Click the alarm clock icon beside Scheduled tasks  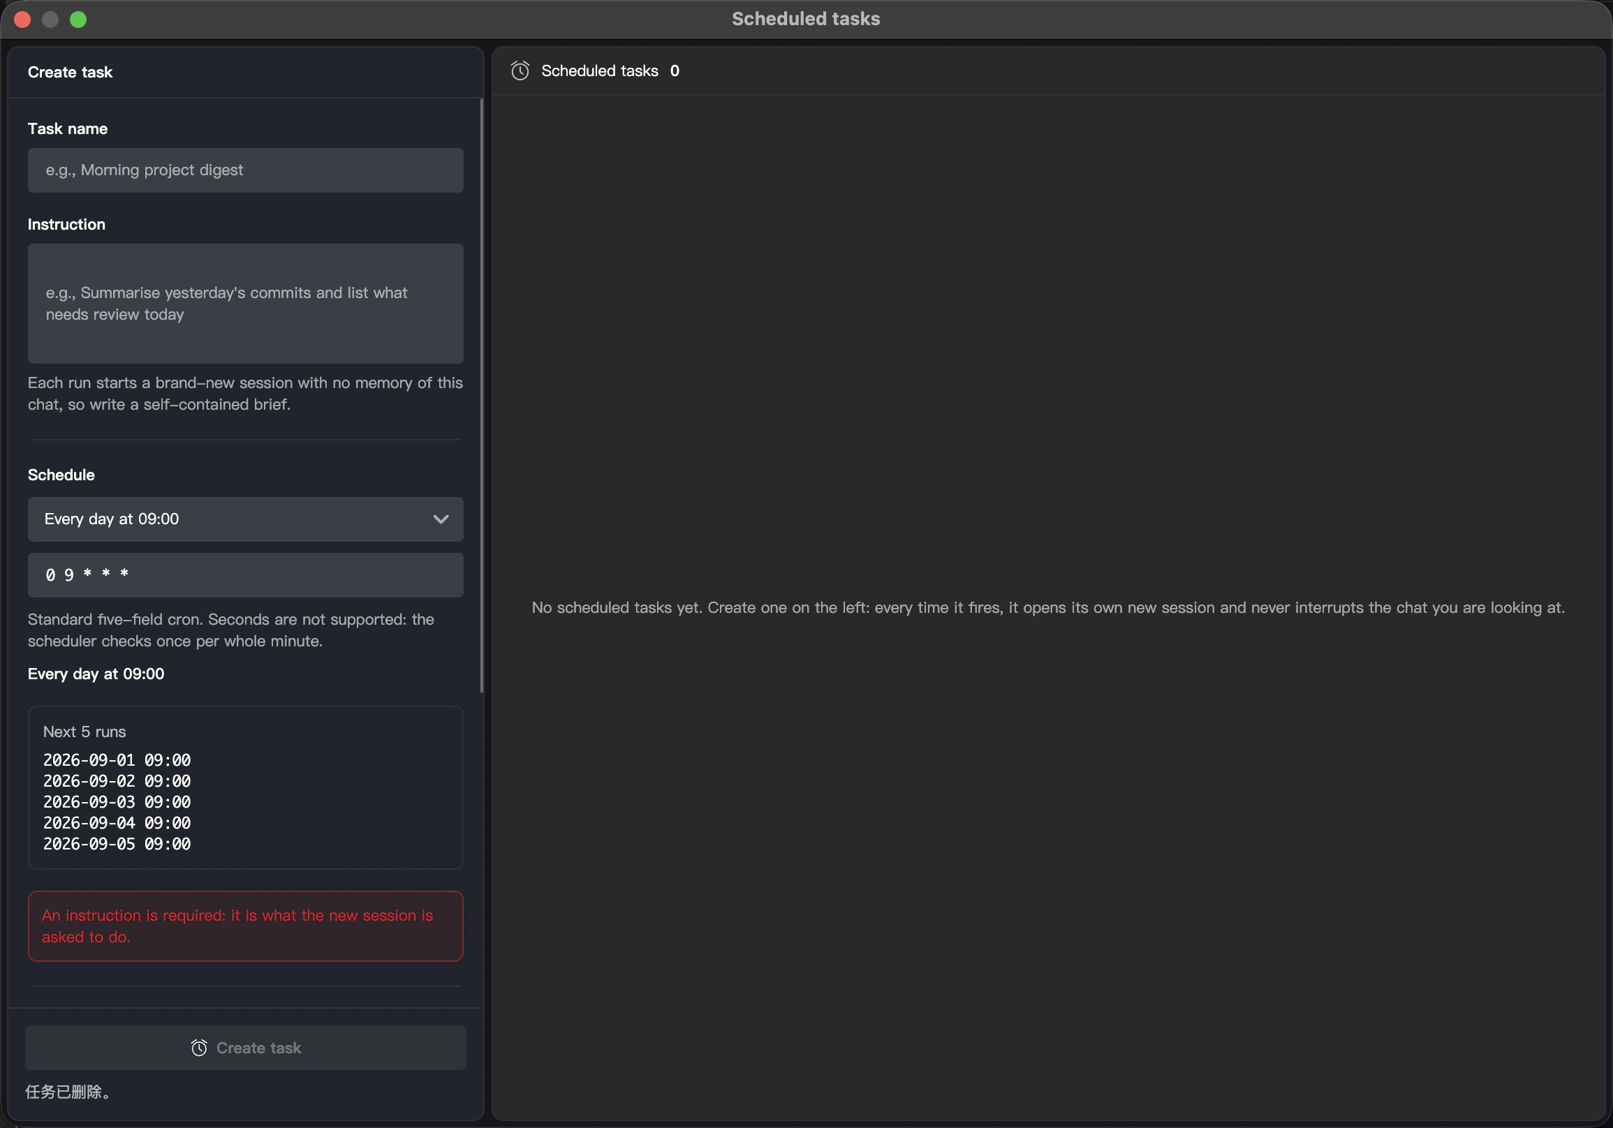tap(520, 71)
